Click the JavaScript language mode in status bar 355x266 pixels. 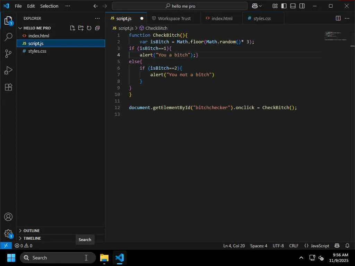click(317, 246)
